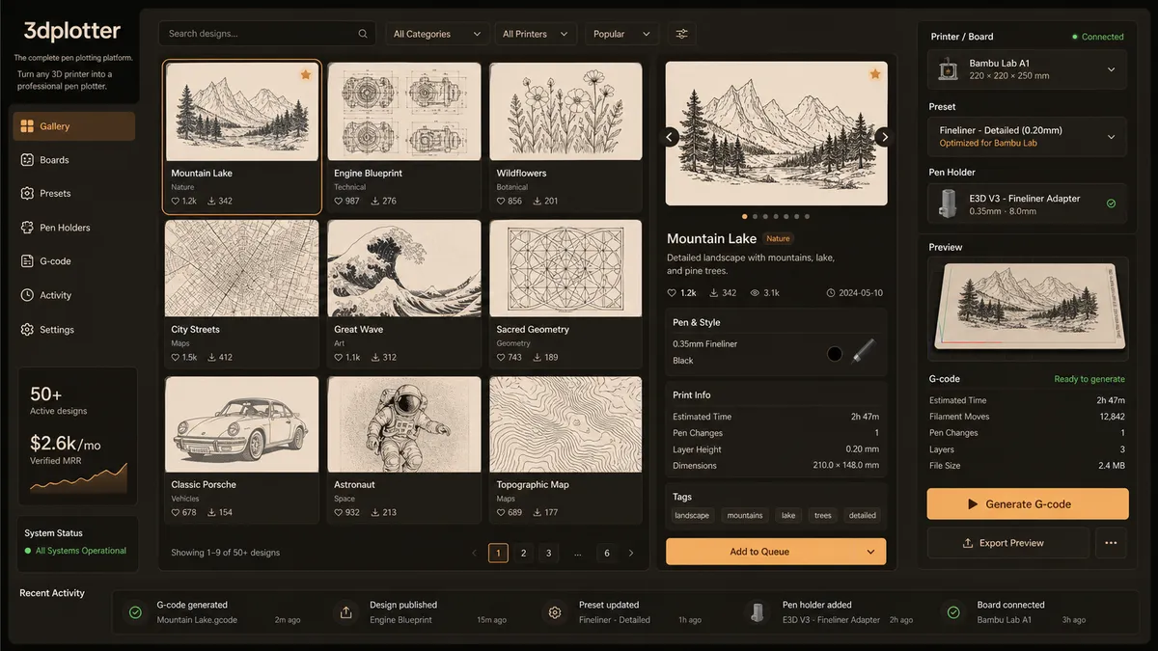Select the first carousel indicator dot

pyautogui.click(x=743, y=216)
